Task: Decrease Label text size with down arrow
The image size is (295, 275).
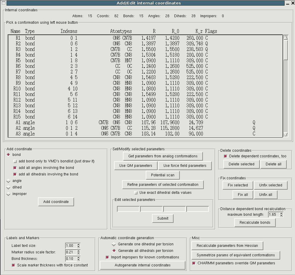Action: pos(78,247)
